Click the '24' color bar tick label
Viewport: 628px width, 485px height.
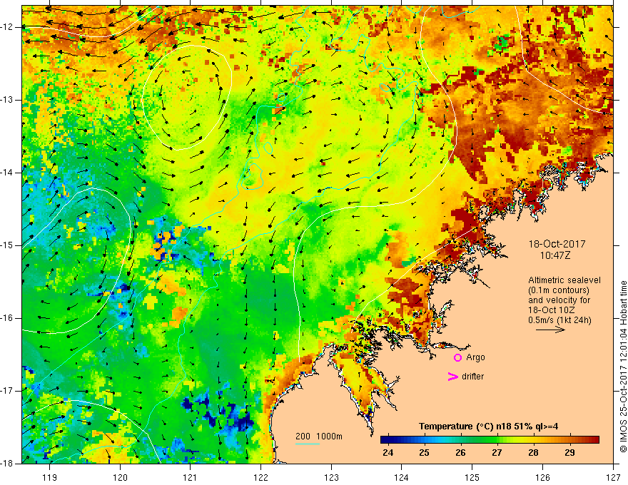point(388,453)
